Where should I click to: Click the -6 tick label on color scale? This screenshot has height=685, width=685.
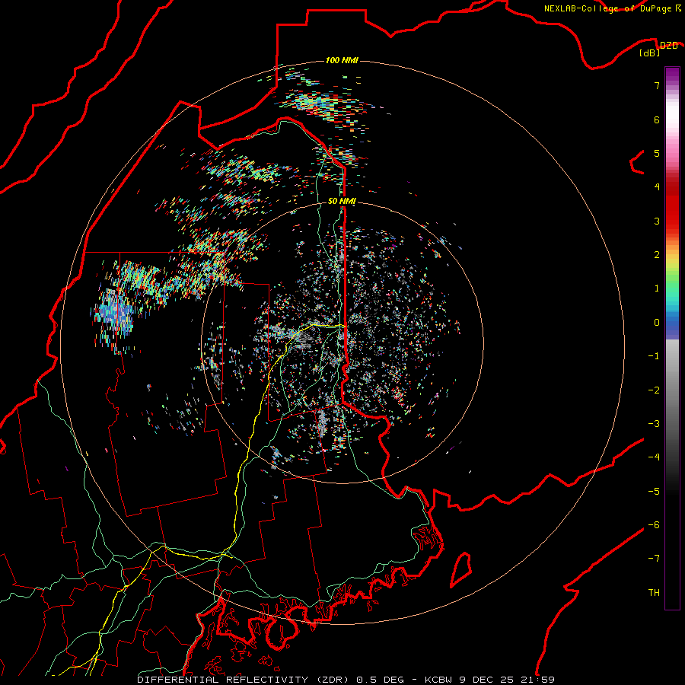click(654, 525)
